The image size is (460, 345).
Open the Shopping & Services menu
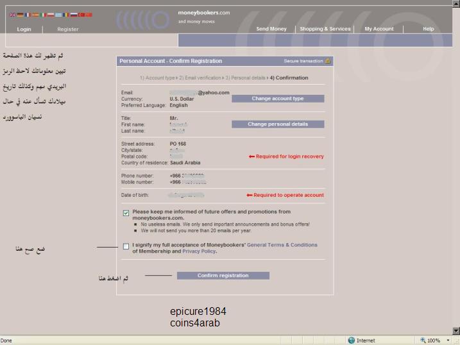tap(325, 29)
